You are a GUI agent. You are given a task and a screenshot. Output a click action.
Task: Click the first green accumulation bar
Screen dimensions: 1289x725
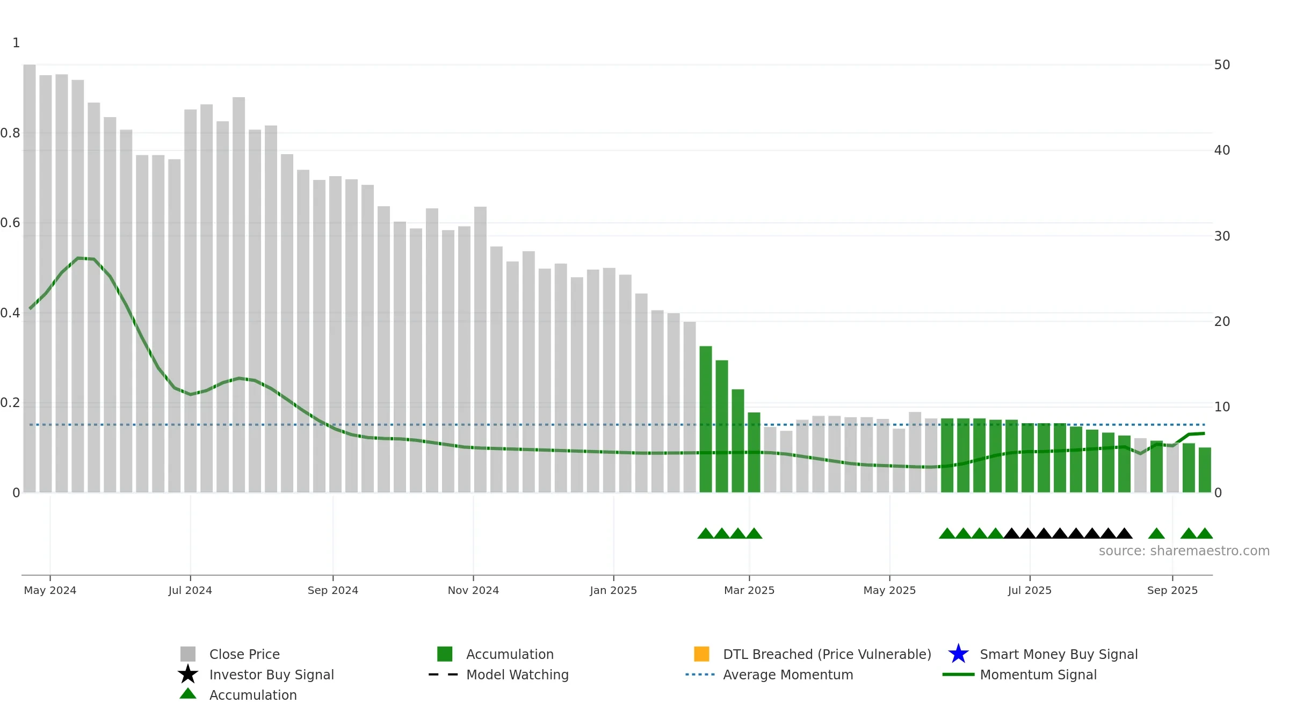click(706, 419)
